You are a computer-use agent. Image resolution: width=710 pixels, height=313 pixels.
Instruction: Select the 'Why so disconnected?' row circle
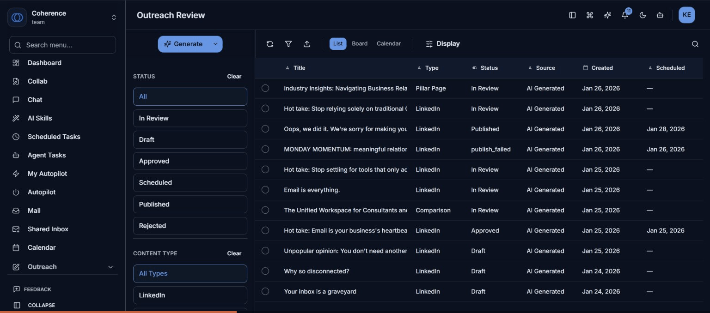click(265, 271)
